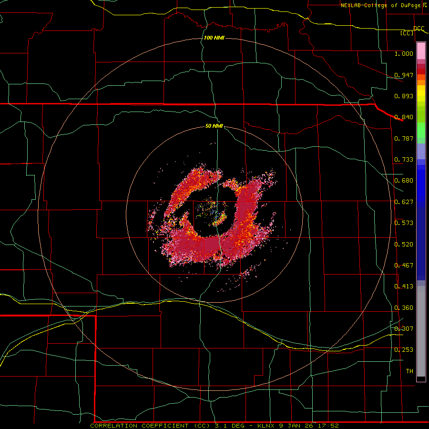This screenshot has height=429, width=429.
Task: Select the 0.360 color scale value
Action: click(x=404, y=308)
